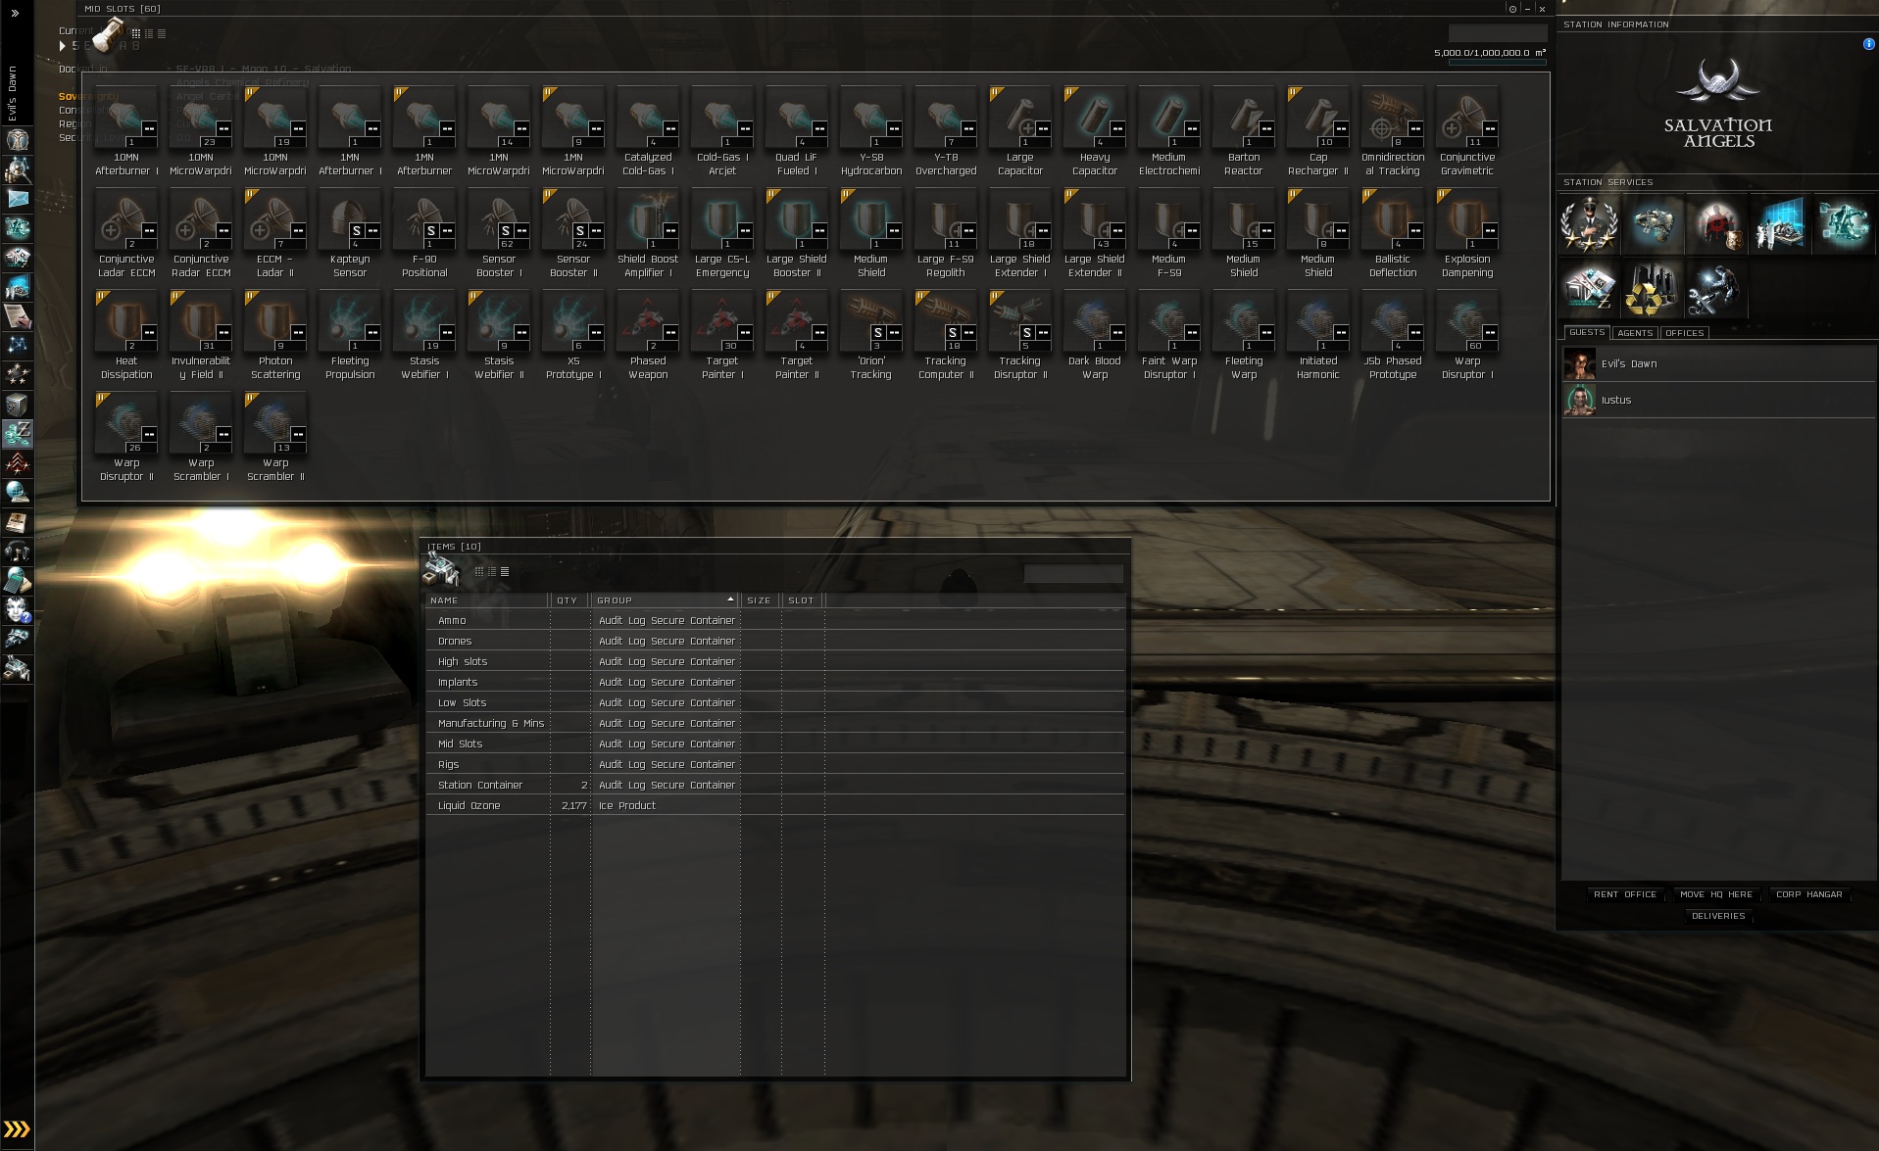
Task: Select guest Evil's Dawn in the list
Action: [1718, 363]
